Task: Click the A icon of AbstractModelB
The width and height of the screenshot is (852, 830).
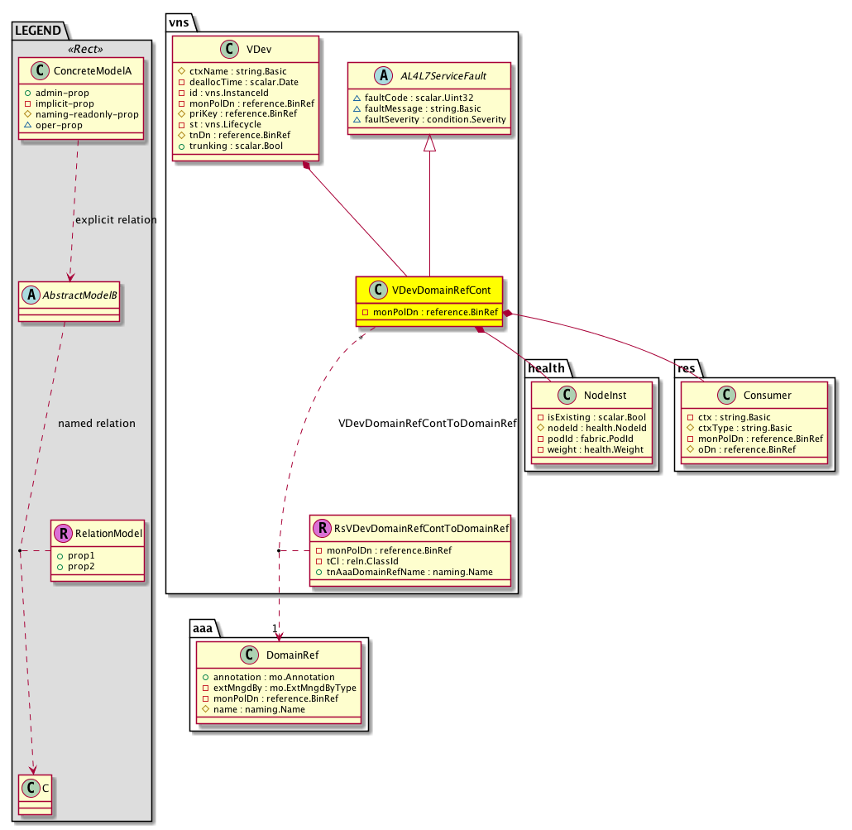Action: 31,294
